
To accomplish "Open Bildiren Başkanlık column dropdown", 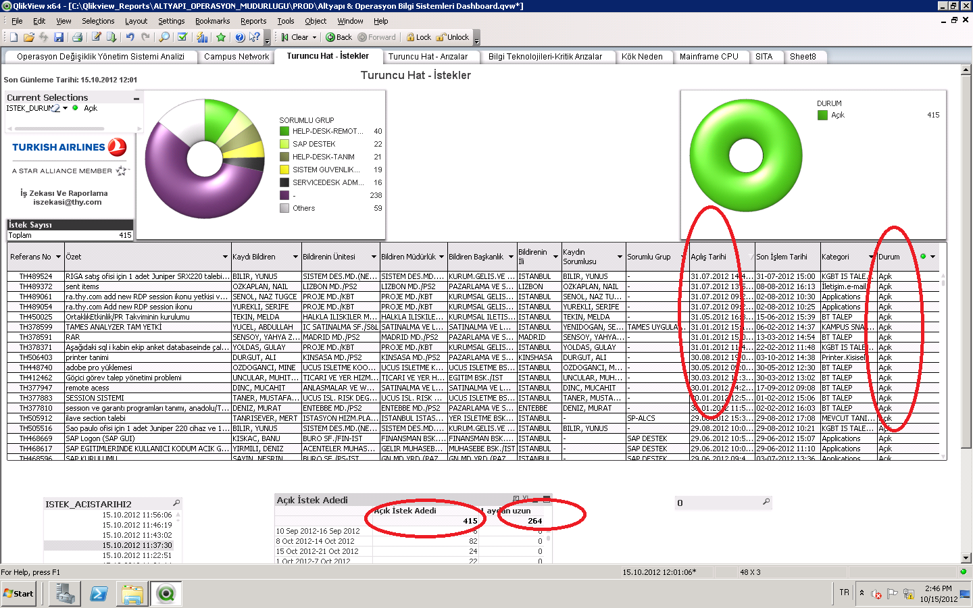I will [510, 257].
